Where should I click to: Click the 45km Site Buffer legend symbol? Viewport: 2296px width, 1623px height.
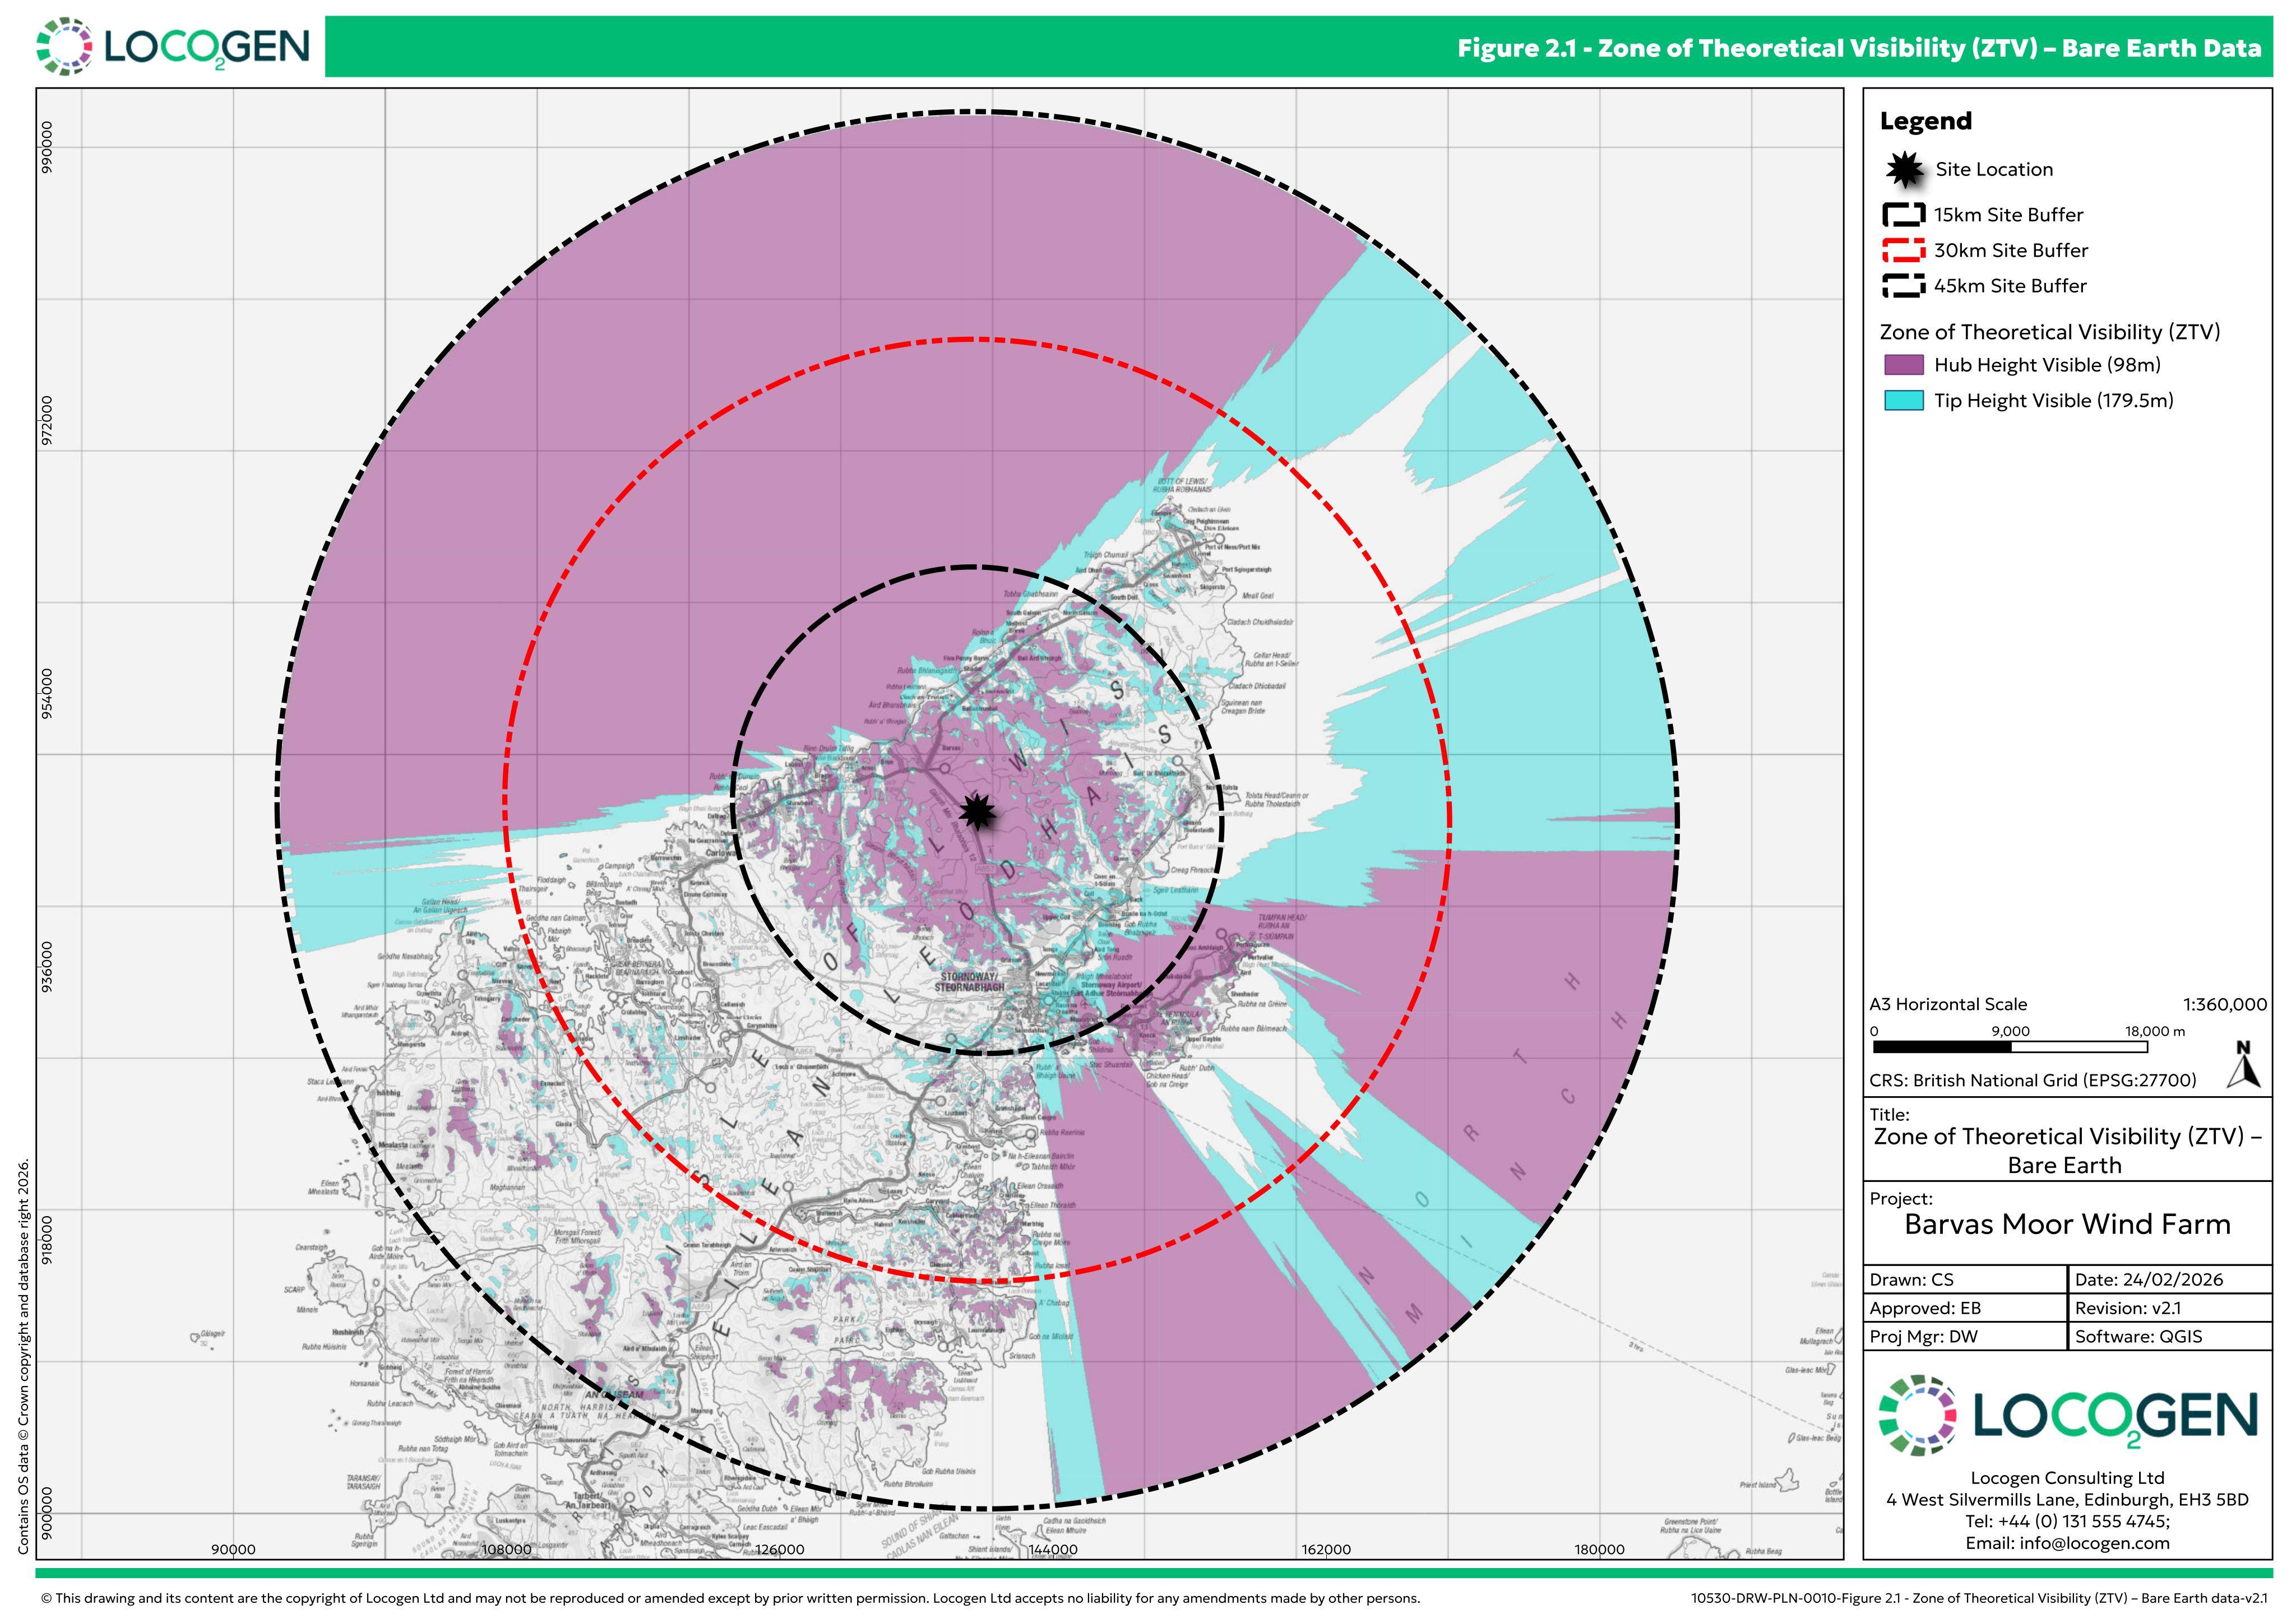1904,286
